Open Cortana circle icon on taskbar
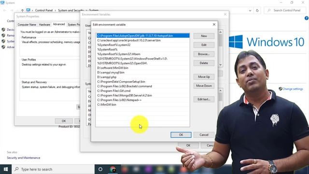Image resolution: width=309 pixels, height=174 pixels. [x=100, y=169]
